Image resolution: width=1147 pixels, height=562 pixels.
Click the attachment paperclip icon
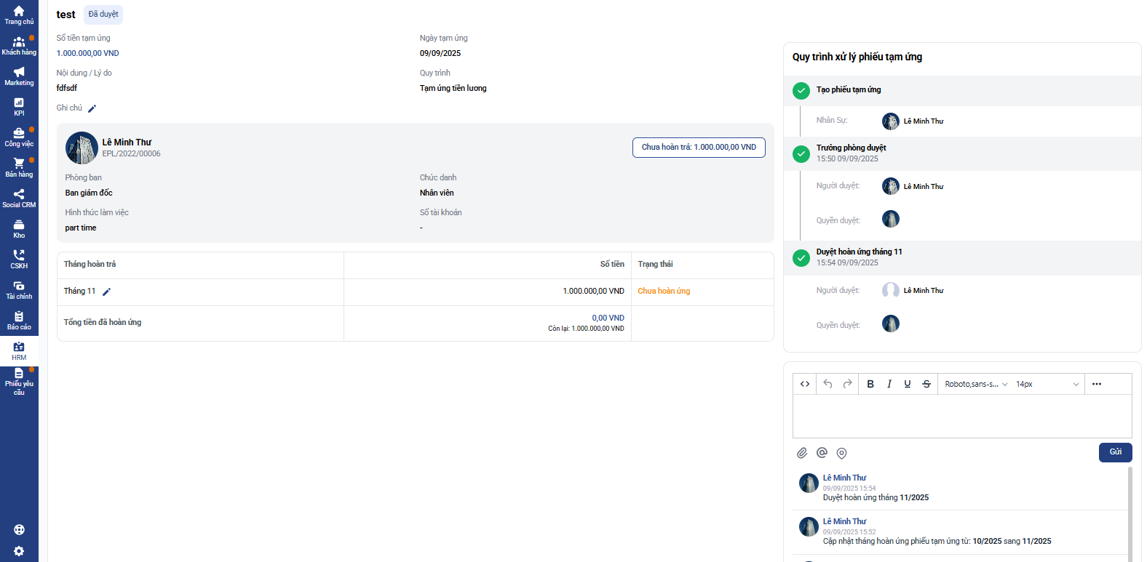[x=802, y=453]
